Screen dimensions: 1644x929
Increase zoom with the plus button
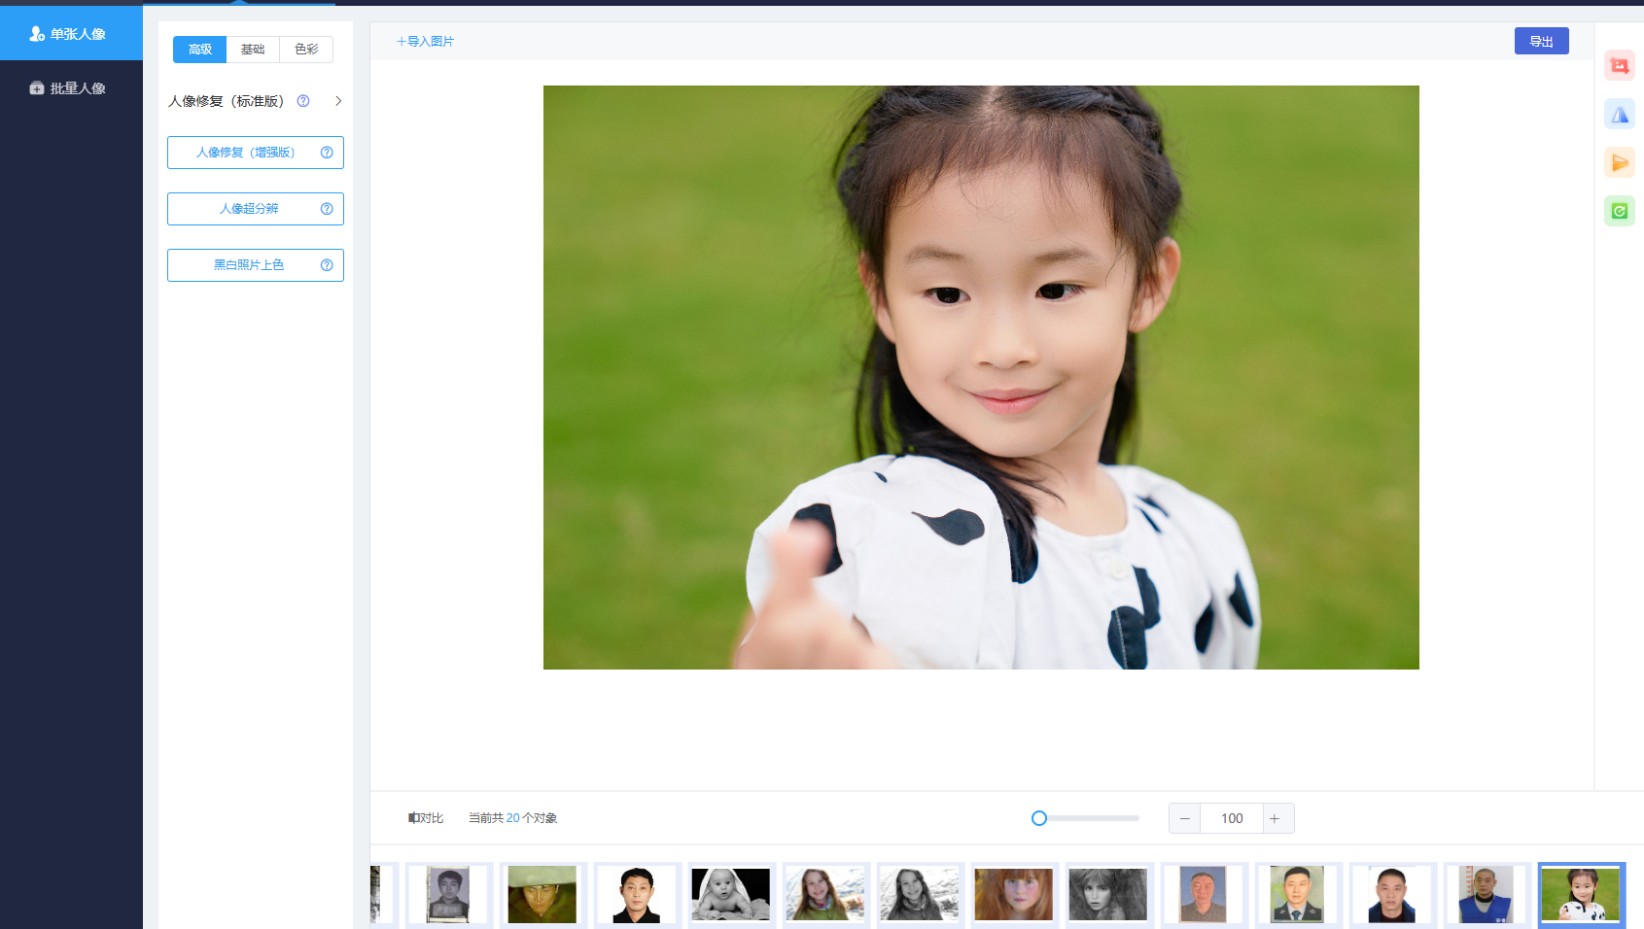(x=1275, y=818)
